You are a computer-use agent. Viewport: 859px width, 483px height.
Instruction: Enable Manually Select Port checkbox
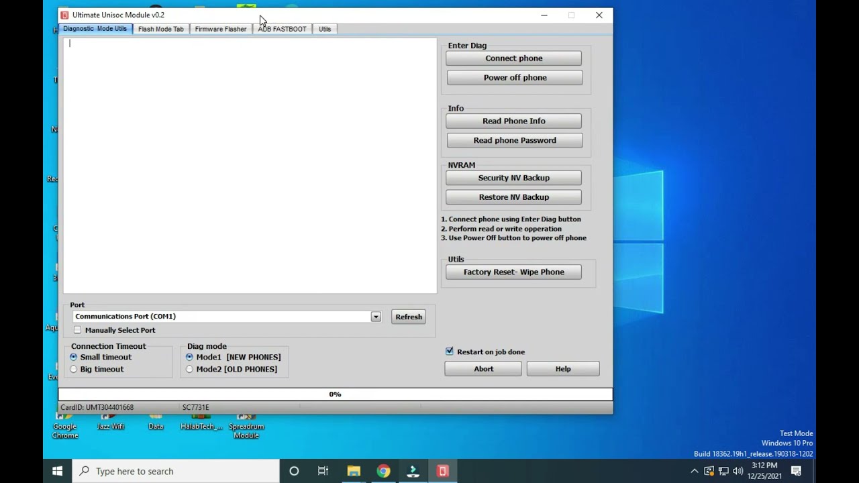click(78, 330)
